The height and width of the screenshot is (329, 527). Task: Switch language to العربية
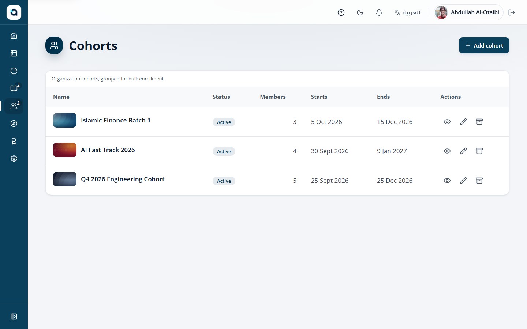(x=407, y=12)
